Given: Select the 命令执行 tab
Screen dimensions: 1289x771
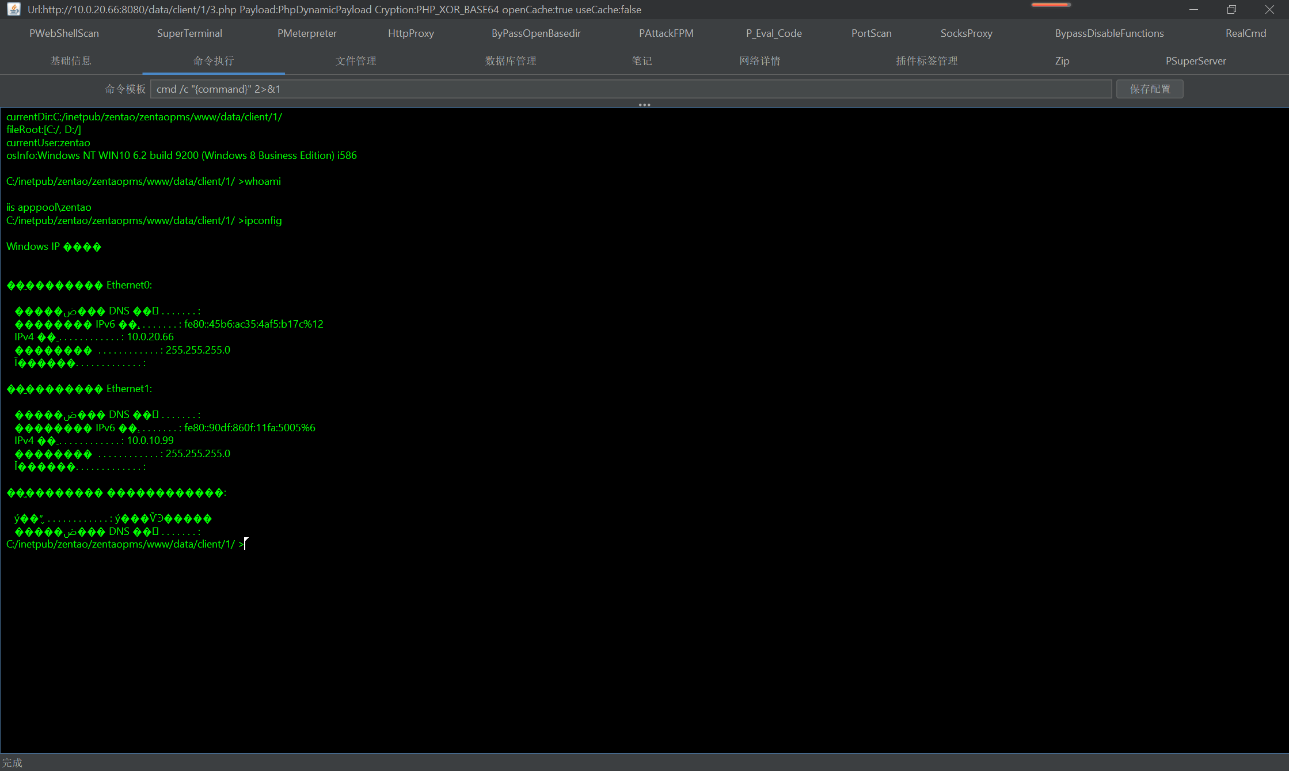Looking at the screenshot, I should click(x=214, y=61).
